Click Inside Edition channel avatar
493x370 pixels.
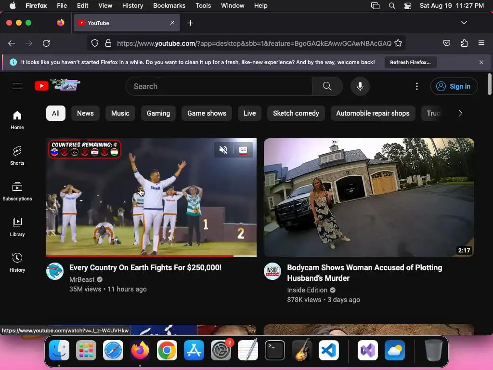[x=272, y=271]
